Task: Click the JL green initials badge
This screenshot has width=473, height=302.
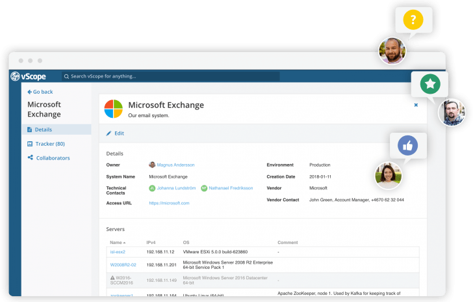Action: [152, 188]
